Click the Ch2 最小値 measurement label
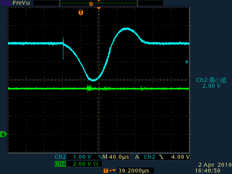Viewport: 232px width, 174px height. point(211,80)
